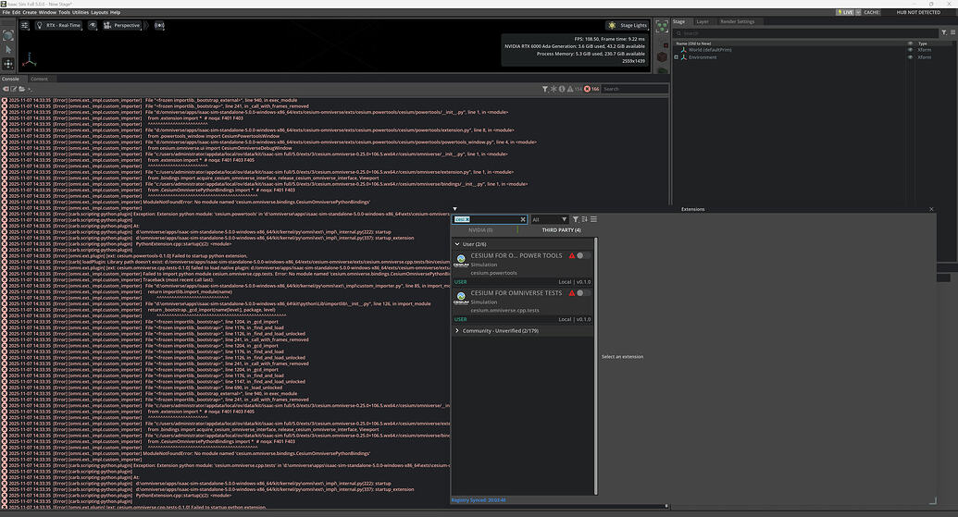Select the Cesium For Omniverse Tests card
Image resolution: width=958 pixels, height=517 pixels.
522,305
